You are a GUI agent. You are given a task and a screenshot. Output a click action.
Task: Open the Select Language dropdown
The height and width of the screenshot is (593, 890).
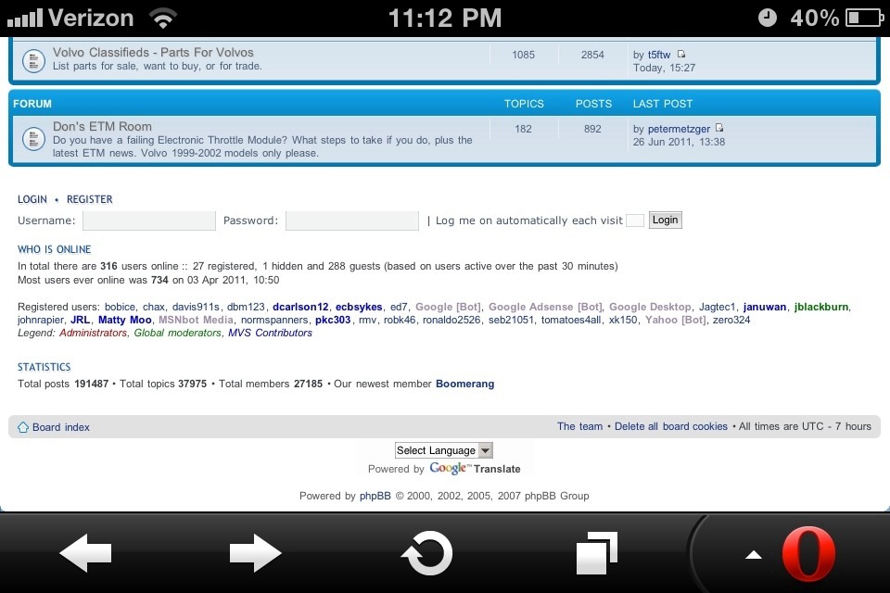tap(443, 450)
